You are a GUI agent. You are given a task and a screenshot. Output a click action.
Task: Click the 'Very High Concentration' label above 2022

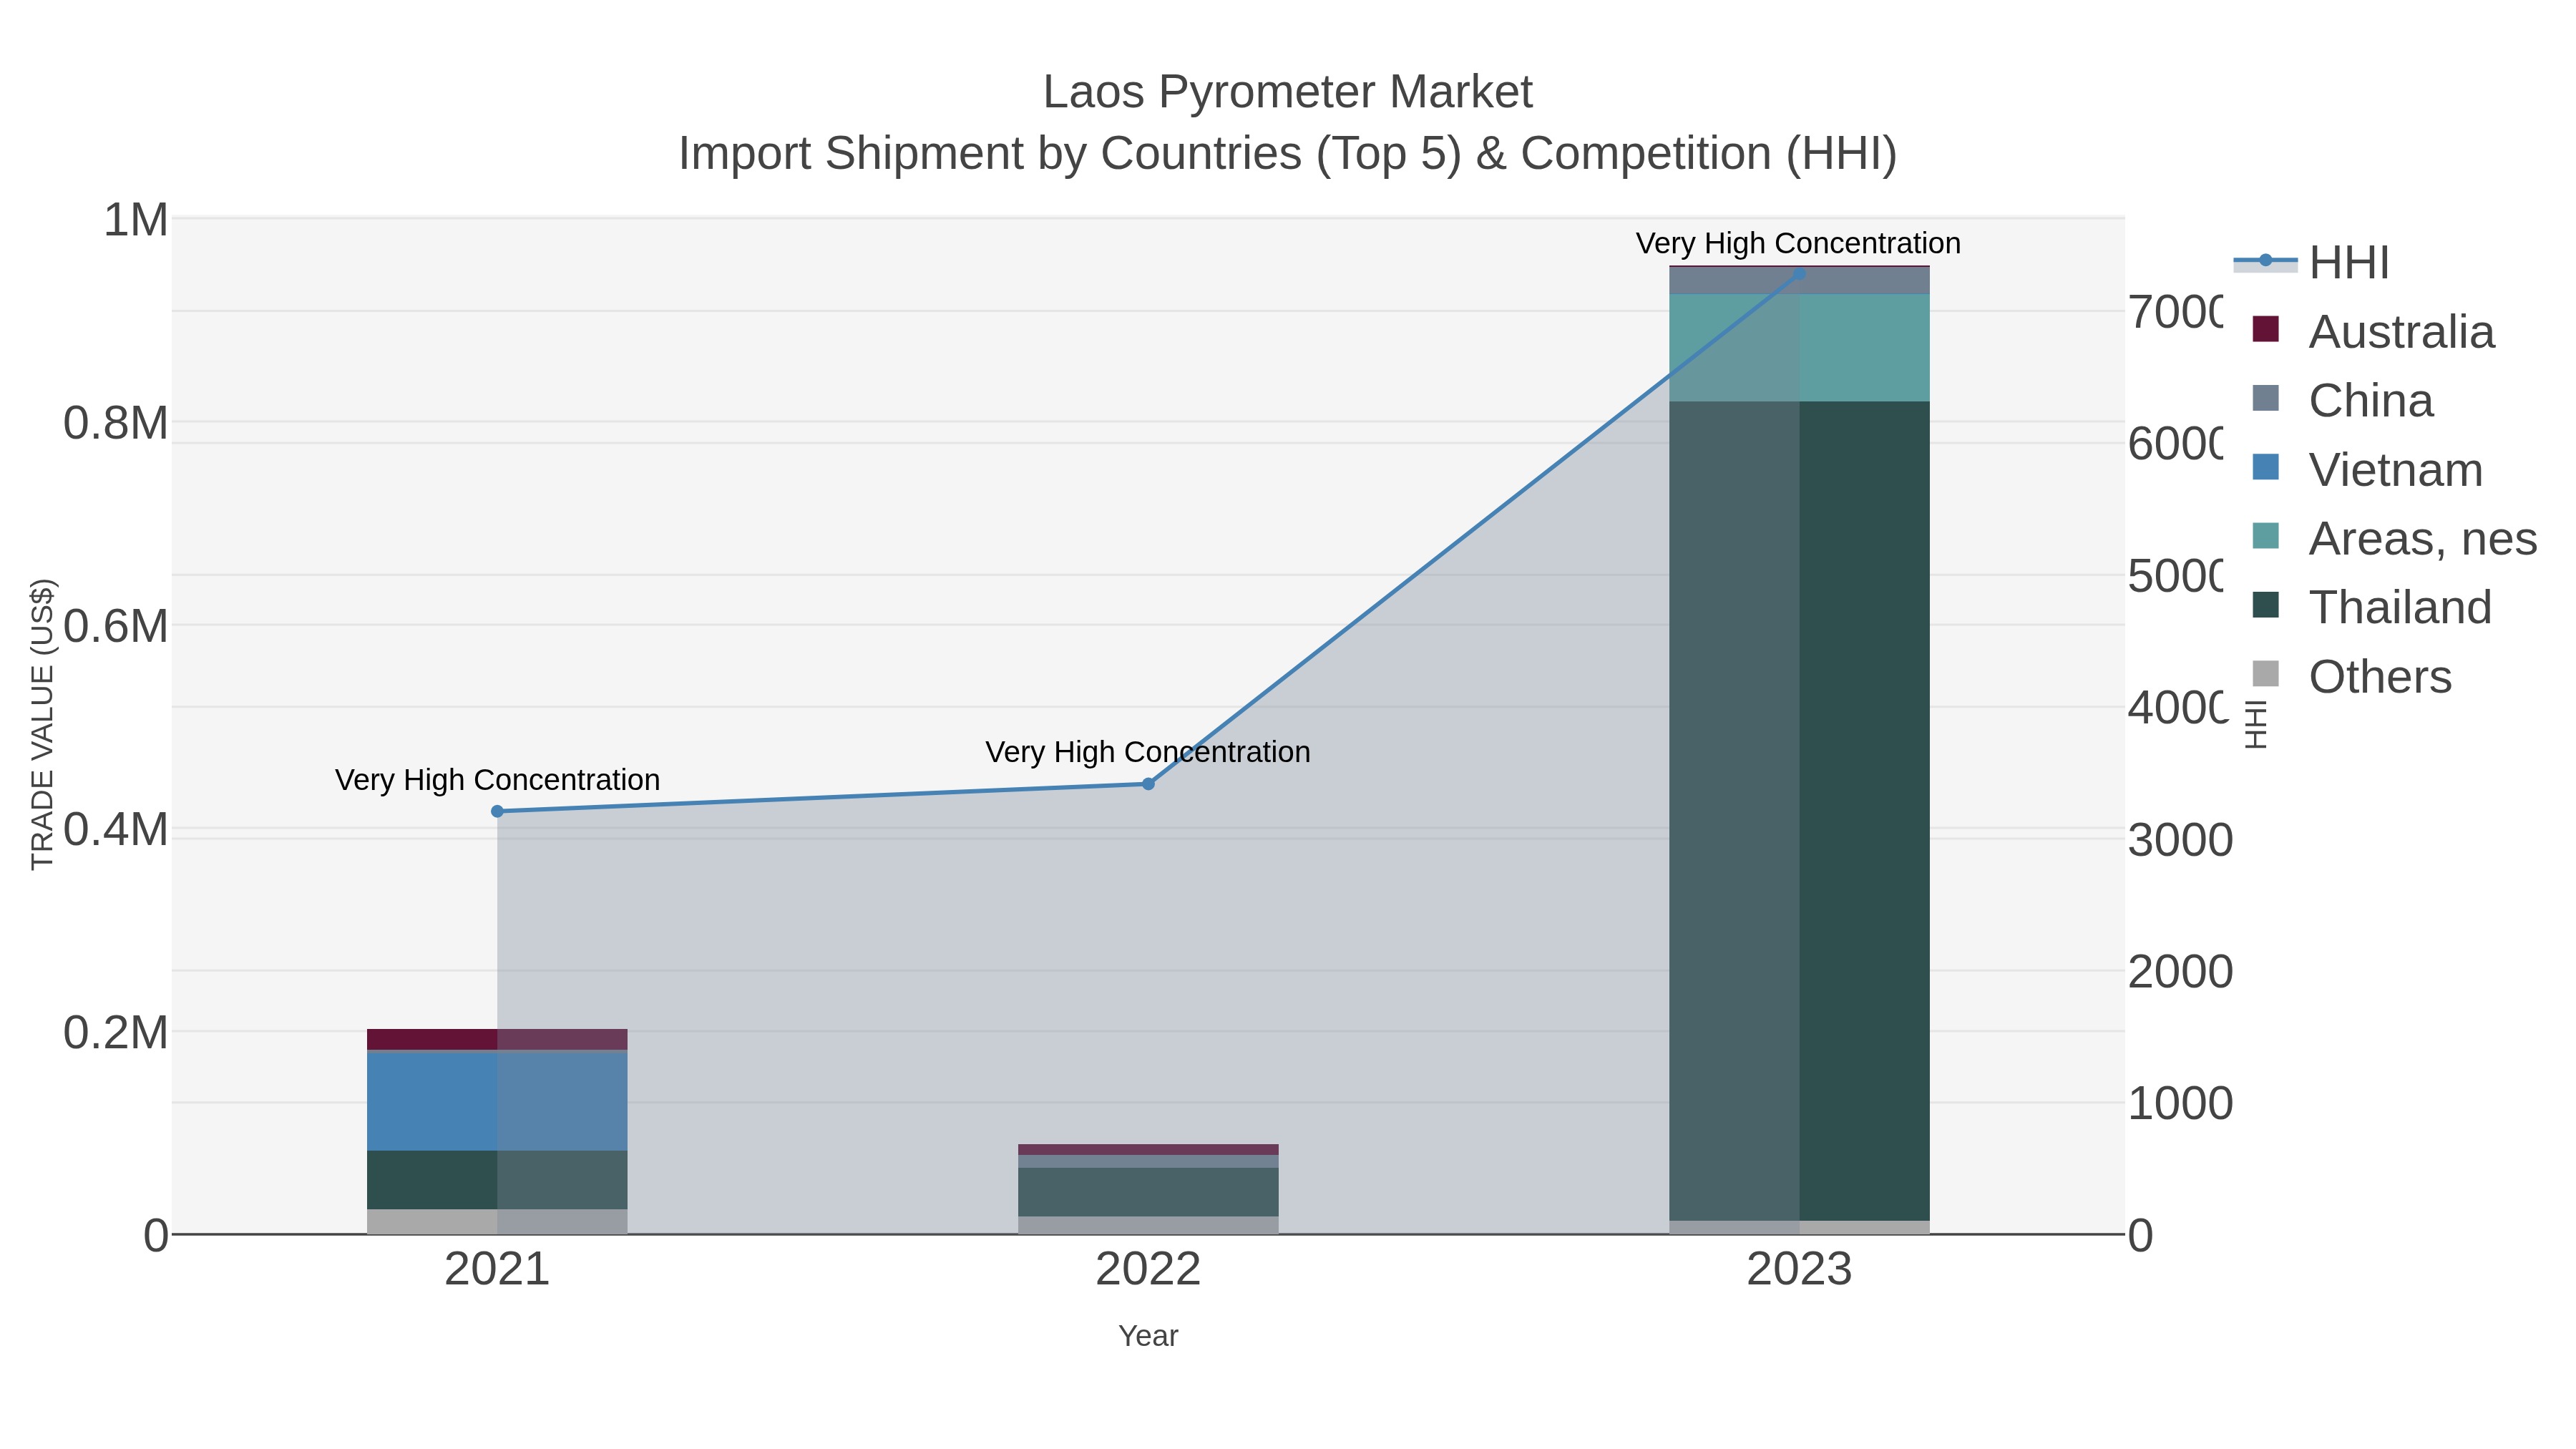(1148, 752)
